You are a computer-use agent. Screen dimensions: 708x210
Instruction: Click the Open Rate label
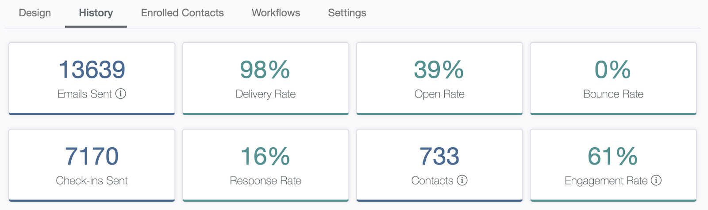tap(439, 94)
